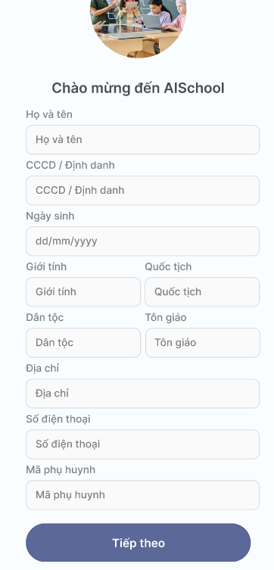Click the Chào mừng đến AISchool heading

[x=138, y=89]
